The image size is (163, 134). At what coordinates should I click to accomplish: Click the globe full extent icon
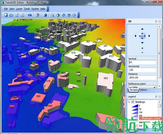tap(45, 15)
